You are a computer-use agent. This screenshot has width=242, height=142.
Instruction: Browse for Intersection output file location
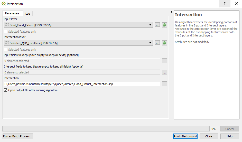165,84
